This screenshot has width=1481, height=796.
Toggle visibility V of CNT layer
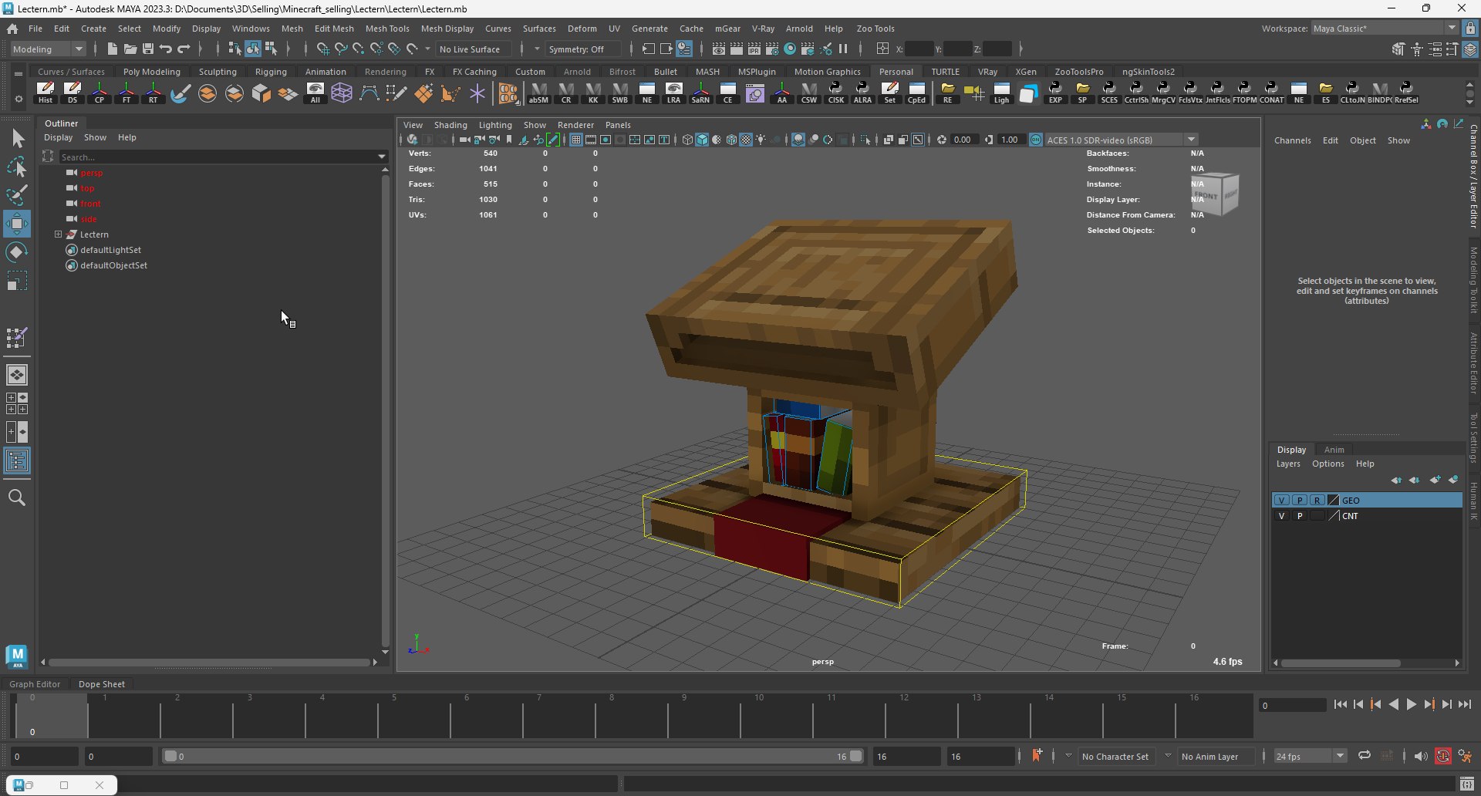coord(1281,516)
